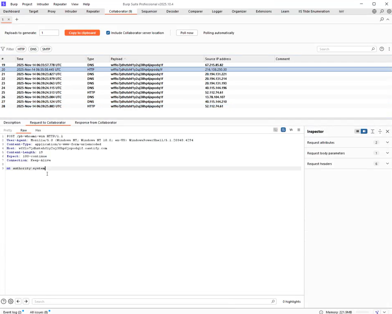
Task: Expand the status bar chevron dropdown
Action: pyautogui.click(x=385, y=312)
